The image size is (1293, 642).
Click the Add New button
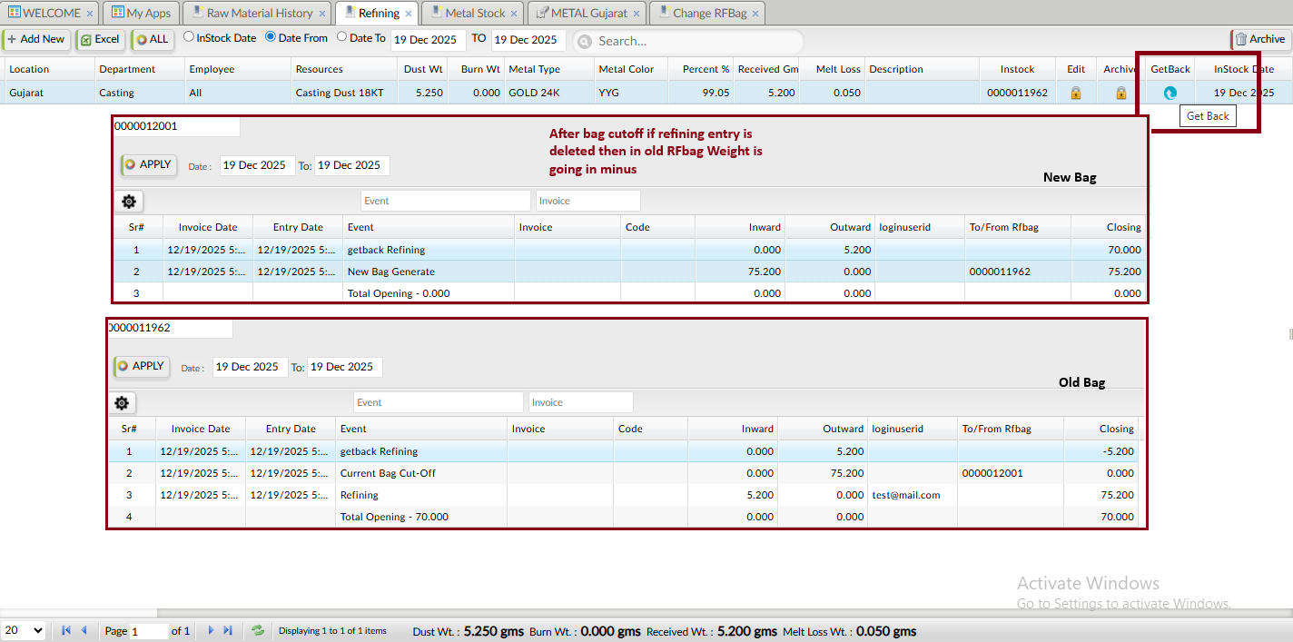36,39
